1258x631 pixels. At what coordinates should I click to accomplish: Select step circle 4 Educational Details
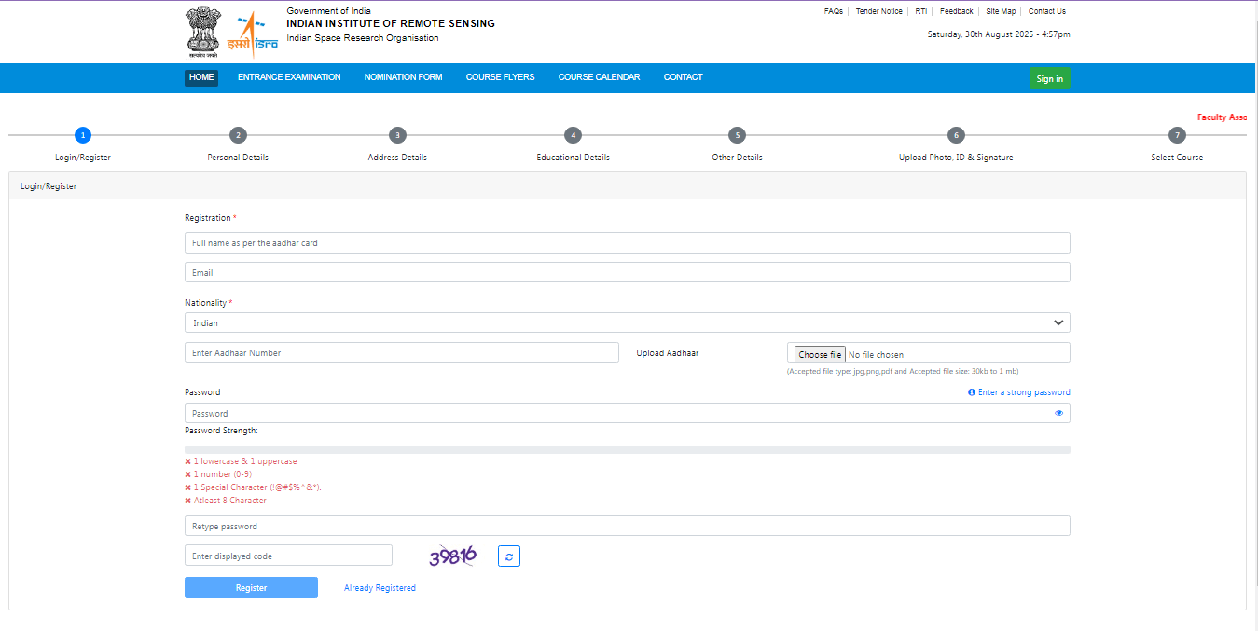click(x=572, y=134)
